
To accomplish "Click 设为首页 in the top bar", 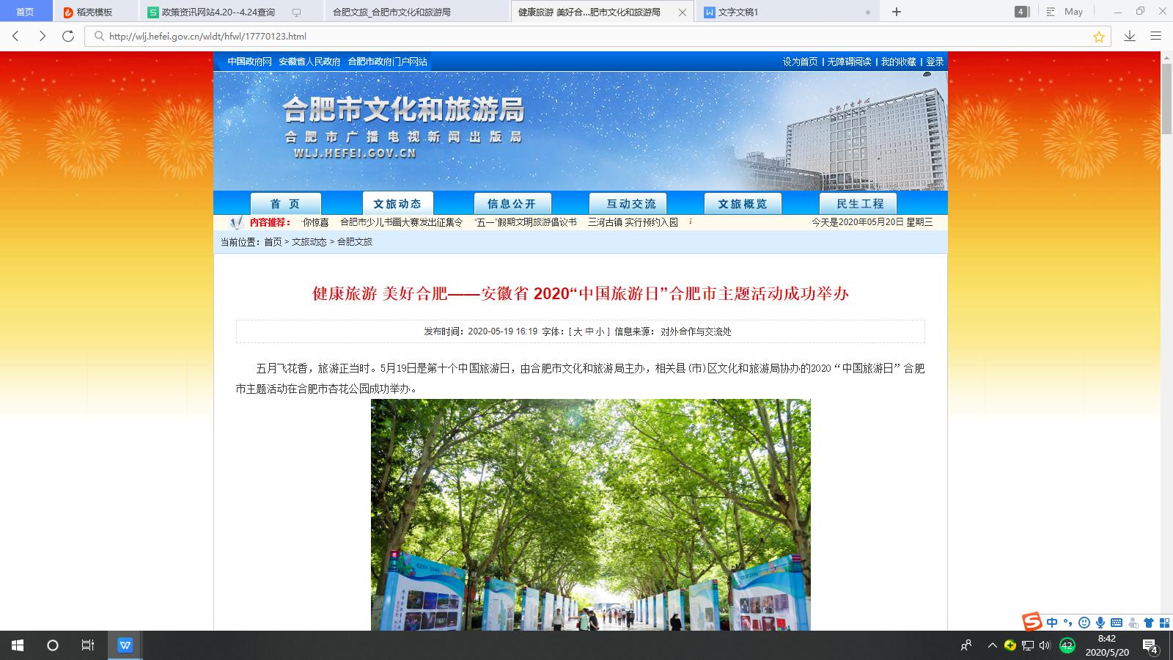I will [800, 62].
